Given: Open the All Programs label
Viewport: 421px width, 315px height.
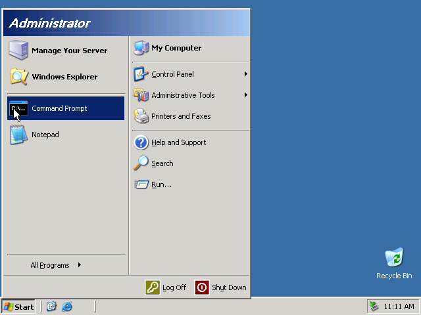Looking at the screenshot, I should (50, 265).
